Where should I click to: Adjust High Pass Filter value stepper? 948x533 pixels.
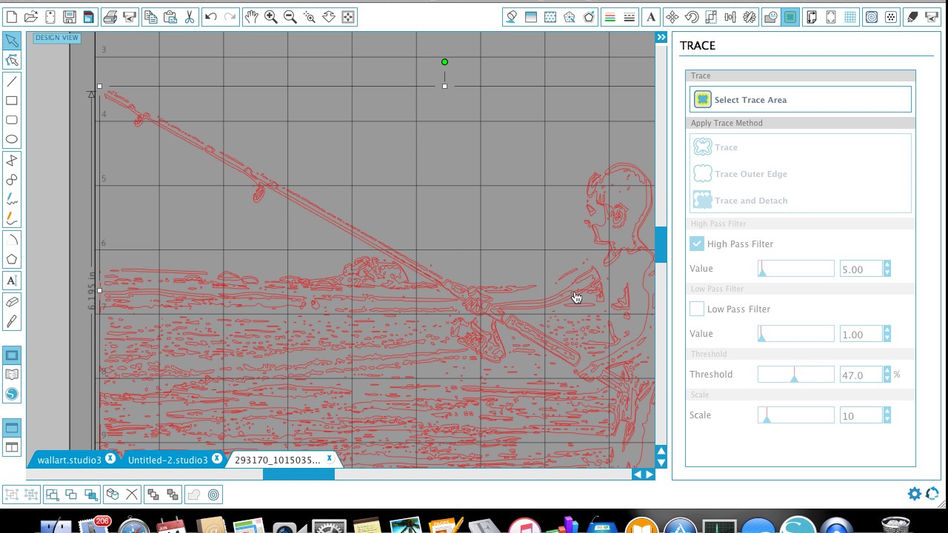click(x=887, y=269)
